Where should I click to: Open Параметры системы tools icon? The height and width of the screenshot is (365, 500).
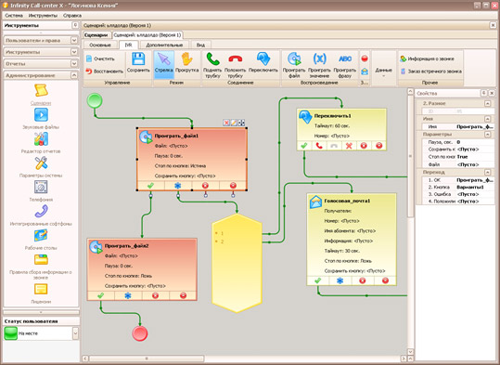tap(41, 167)
